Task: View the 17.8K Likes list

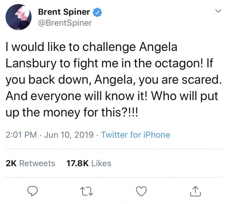Action: click(88, 163)
